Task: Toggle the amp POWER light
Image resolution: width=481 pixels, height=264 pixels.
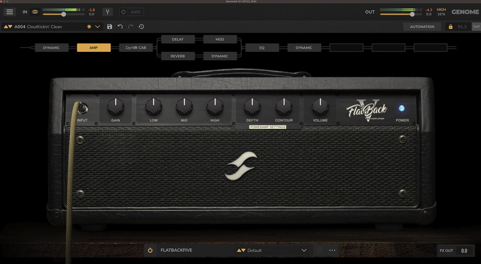Action: tap(401, 108)
